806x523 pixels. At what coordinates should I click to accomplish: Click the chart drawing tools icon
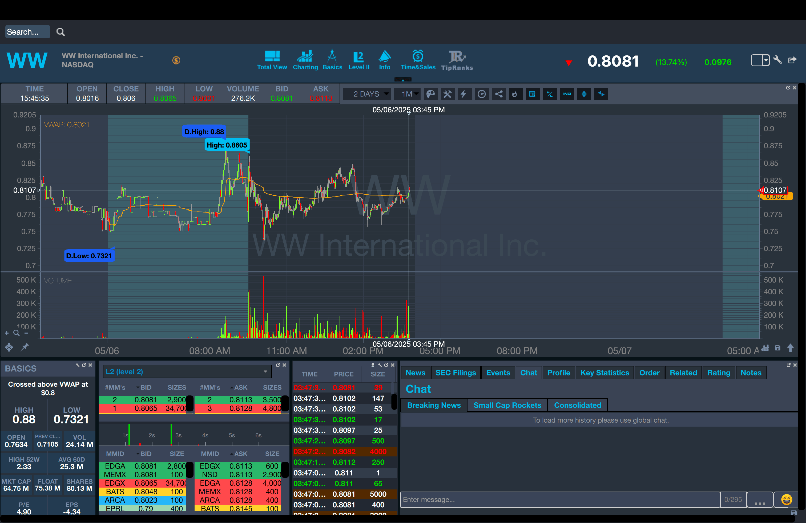[x=447, y=94]
